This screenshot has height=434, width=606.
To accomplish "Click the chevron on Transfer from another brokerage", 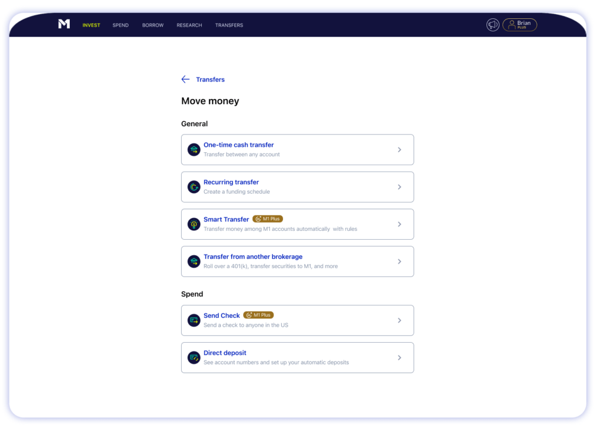I will click(399, 262).
